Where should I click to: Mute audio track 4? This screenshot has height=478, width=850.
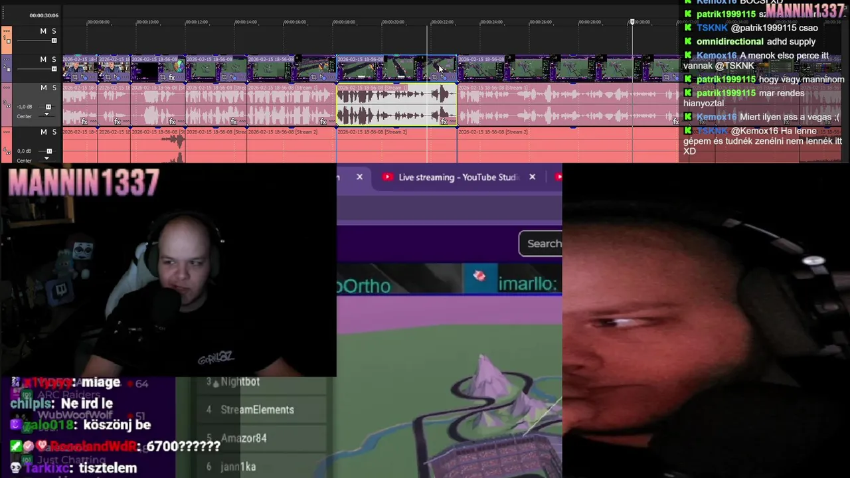(x=43, y=131)
